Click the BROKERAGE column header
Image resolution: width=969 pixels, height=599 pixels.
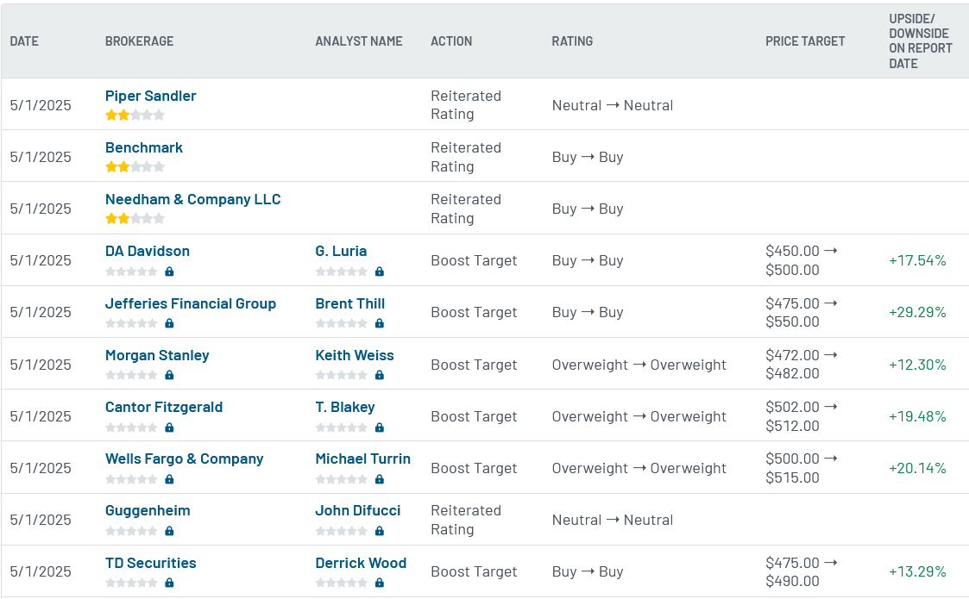click(x=139, y=41)
